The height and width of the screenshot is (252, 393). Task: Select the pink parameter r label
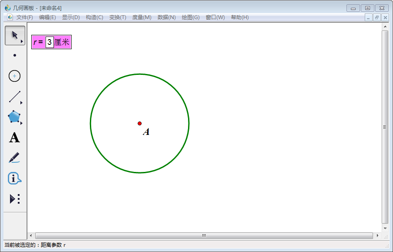(51, 42)
